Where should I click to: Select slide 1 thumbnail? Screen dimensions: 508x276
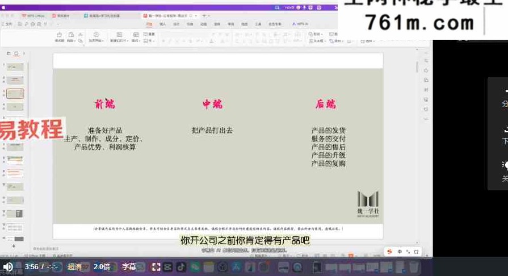click(15, 67)
